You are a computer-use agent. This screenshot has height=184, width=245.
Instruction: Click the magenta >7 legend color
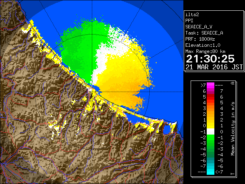pyautogui.click(x=211, y=85)
